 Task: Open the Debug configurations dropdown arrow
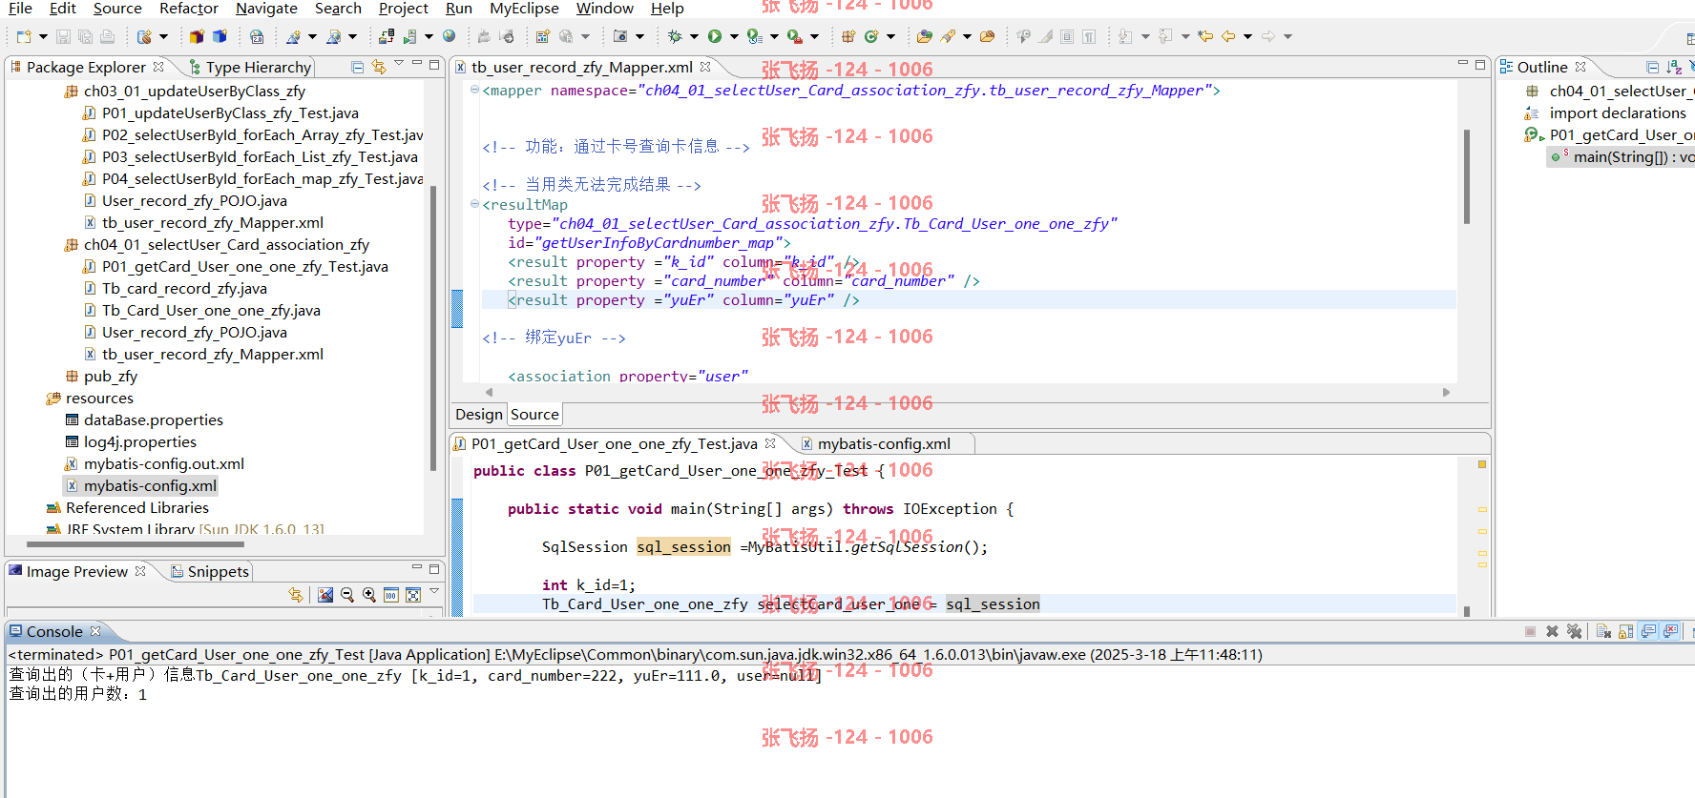pos(694,36)
